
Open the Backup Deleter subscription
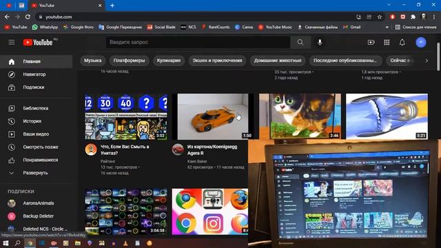click(36, 216)
